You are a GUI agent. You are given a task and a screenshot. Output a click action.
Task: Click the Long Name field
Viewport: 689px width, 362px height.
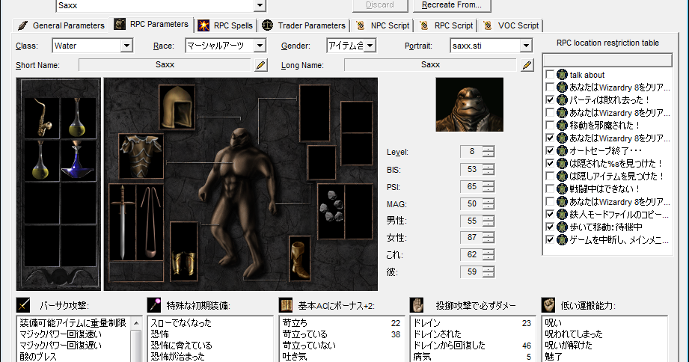click(430, 65)
